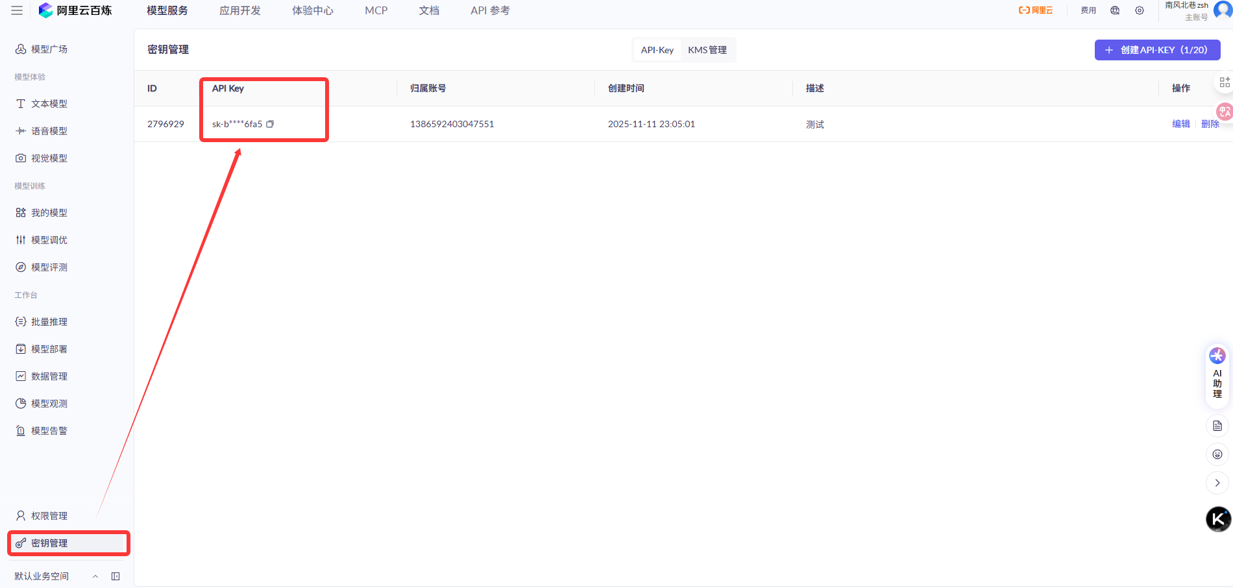Click the user avatar icon
Image resolution: width=1233 pixels, height=588 pixels.
1223,10
